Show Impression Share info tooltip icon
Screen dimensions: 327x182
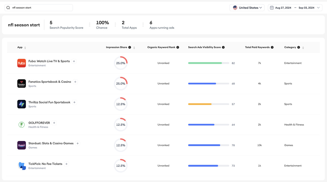[130, 47]
